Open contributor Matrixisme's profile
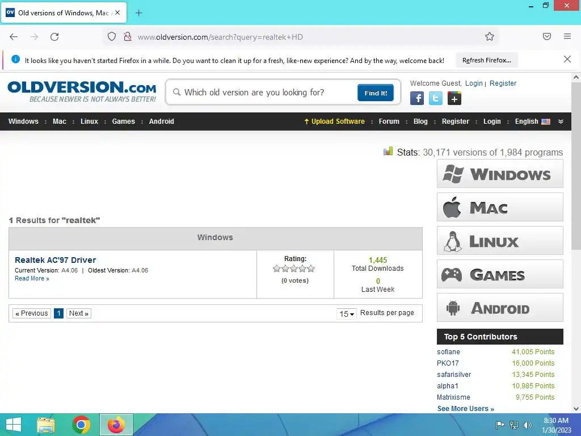 tap(453, 397)
